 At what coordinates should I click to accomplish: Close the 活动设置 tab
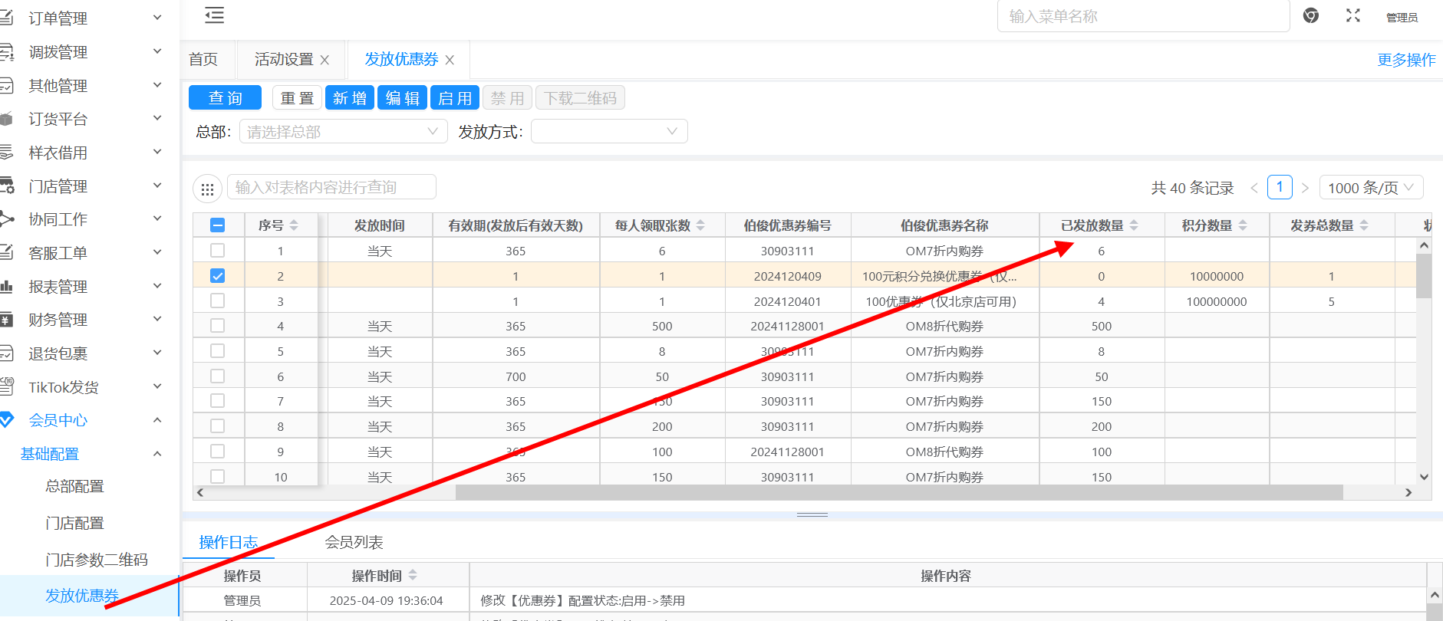325,60
